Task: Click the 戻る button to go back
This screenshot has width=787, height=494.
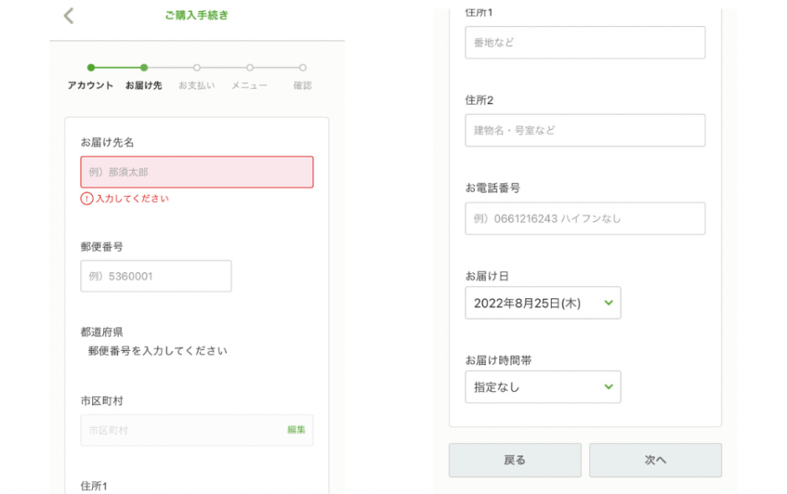Action: coord(515,460)
